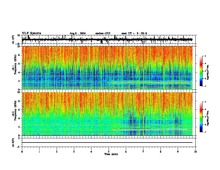Click the ch.1 spectrogram image
Image resolution: width=220 pixels, height=170 pixels.
click(x=107, y=68)
